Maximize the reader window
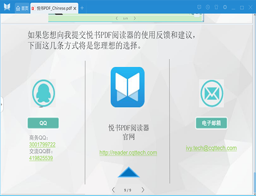This screenshot has height=196, width=256. coord(242,8)
